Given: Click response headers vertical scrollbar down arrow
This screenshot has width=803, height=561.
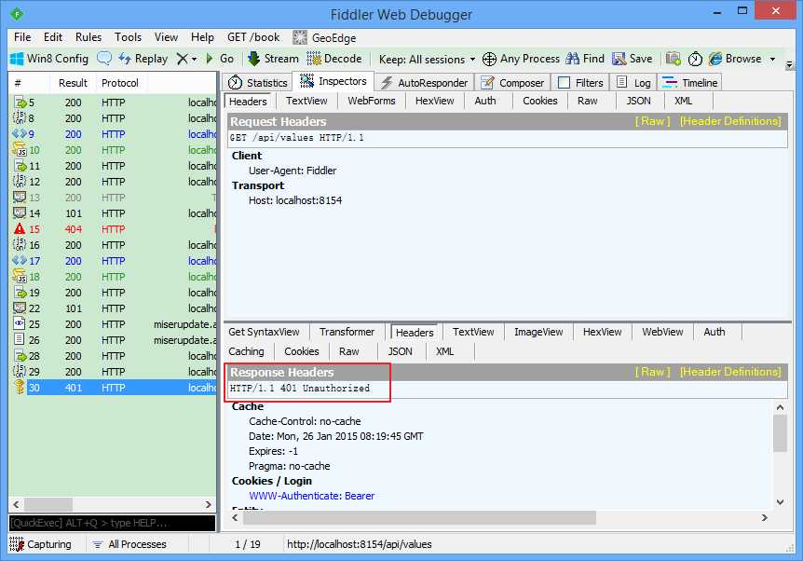Looking at the screenshot, I should coord(780,502).
